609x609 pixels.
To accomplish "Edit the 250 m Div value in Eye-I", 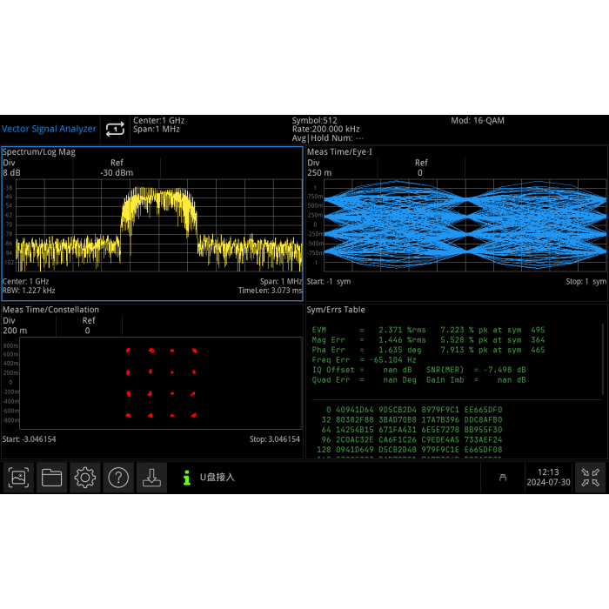I will click(319, 172).
